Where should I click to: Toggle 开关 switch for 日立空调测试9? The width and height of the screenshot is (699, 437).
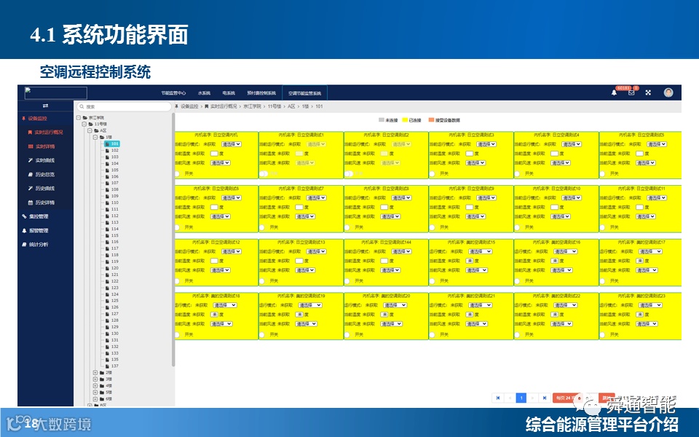(432, 227)
